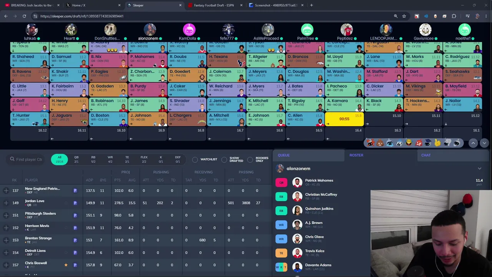Switch to Fantasy Football Draft ESPN browser tab
Screen dimensions: 492x277
[x=214, y=5]
